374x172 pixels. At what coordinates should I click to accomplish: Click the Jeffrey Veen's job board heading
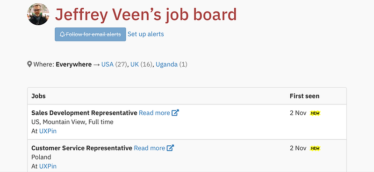tap(146, 15)
